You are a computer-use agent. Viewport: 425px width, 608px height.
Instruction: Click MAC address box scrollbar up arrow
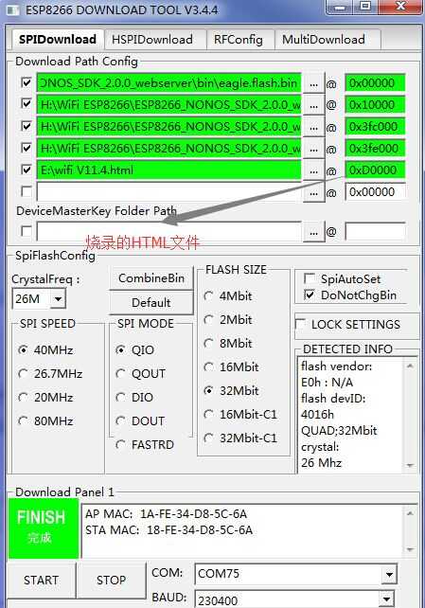pyautogui.click(x=410, y=513)
